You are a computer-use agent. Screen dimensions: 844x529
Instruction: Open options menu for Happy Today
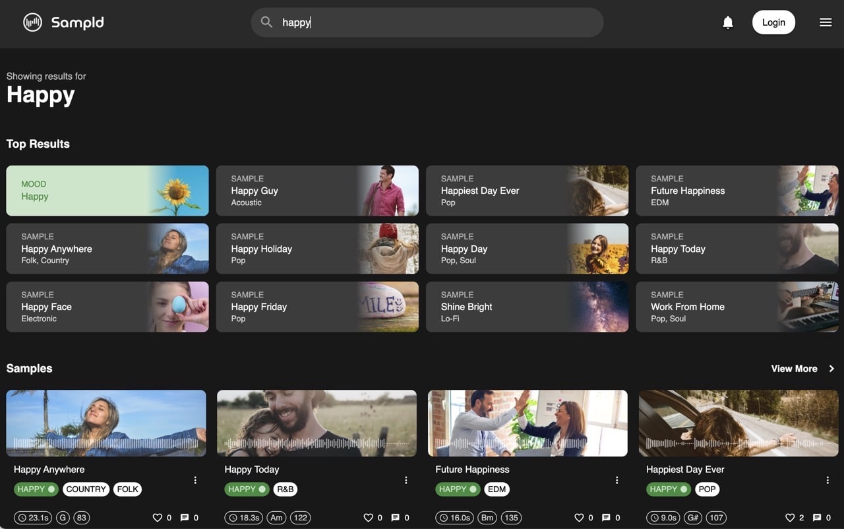click(x=406, y=480)
